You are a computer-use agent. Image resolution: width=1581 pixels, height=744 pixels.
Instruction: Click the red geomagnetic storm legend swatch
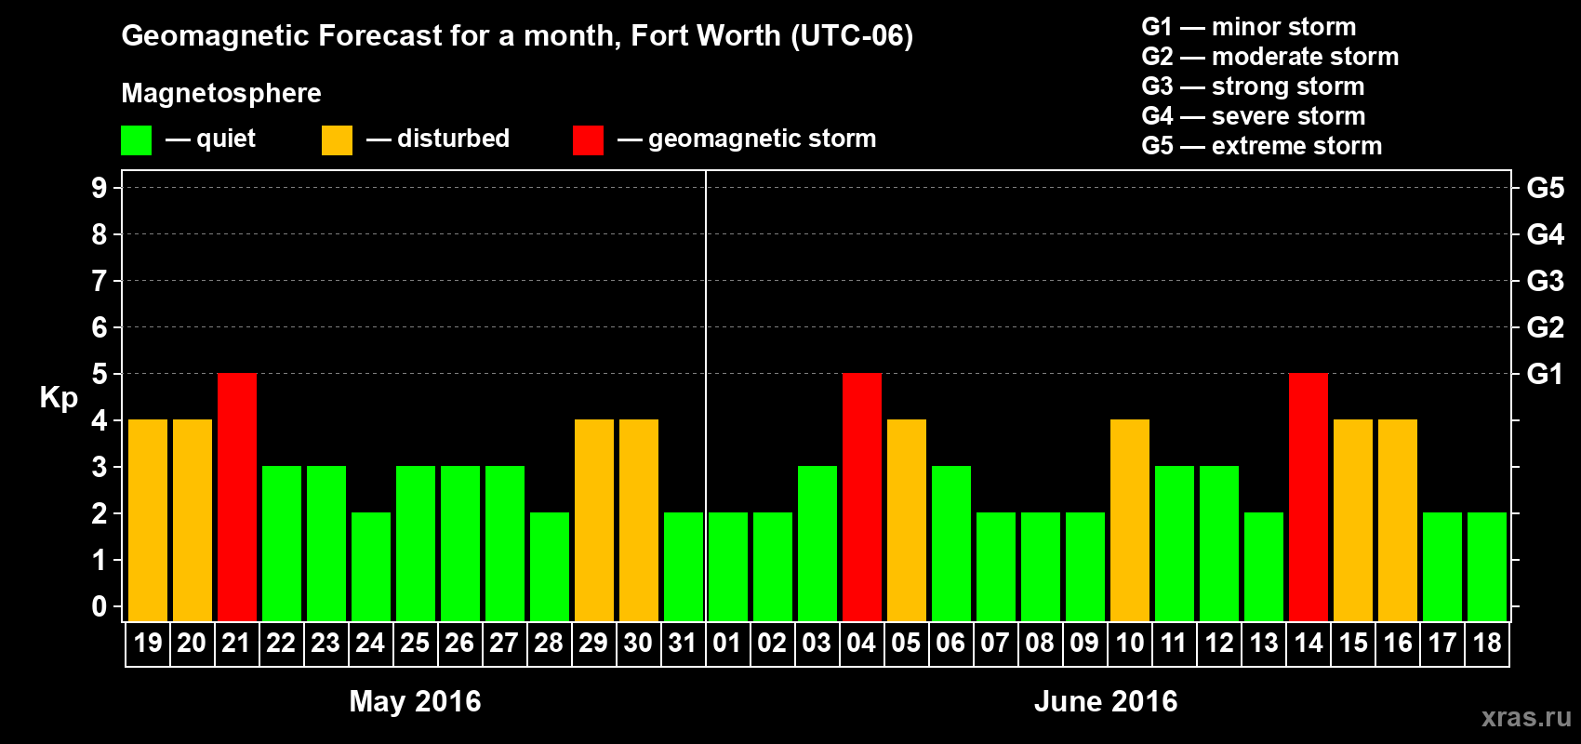[x=589, y=140]
